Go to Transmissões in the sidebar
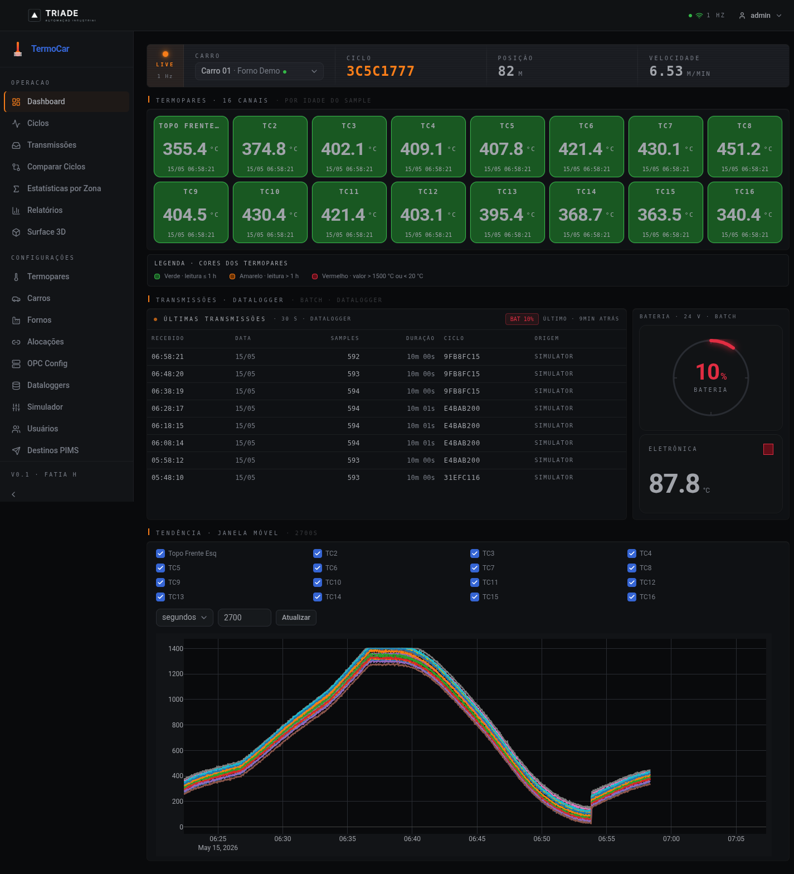 click(x=66, y=145)
